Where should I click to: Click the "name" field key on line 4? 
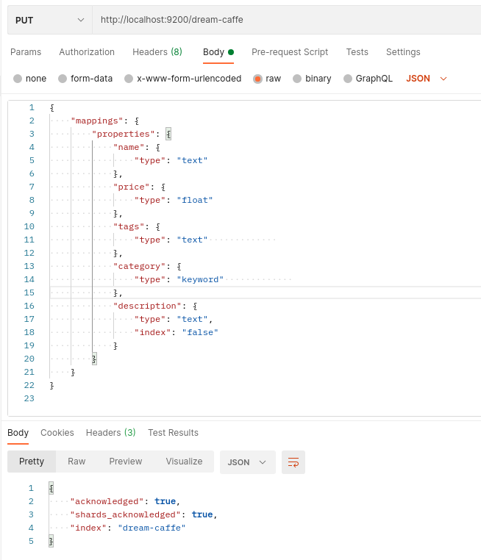(129, 148)
